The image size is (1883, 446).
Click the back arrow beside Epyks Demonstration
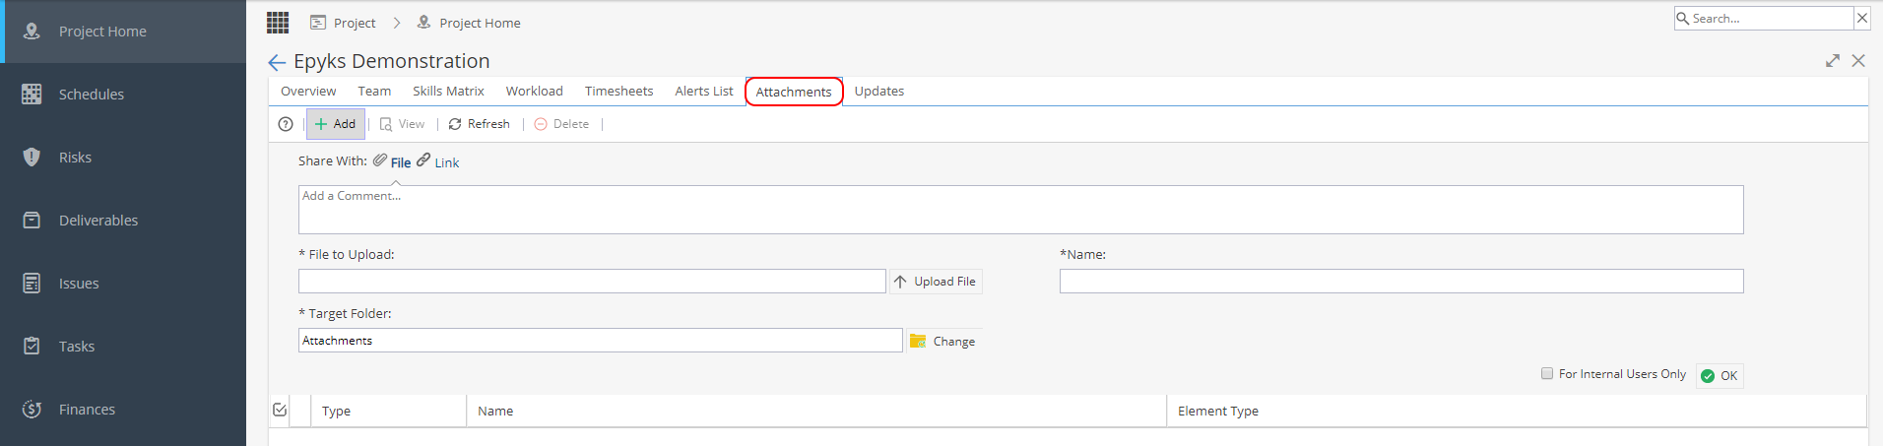(x=277, y=62)
